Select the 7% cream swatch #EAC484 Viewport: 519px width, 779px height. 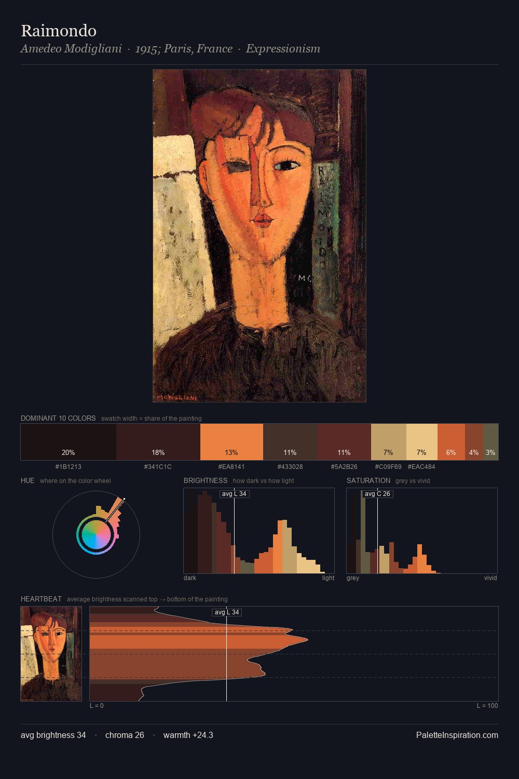tap(422, 442)
